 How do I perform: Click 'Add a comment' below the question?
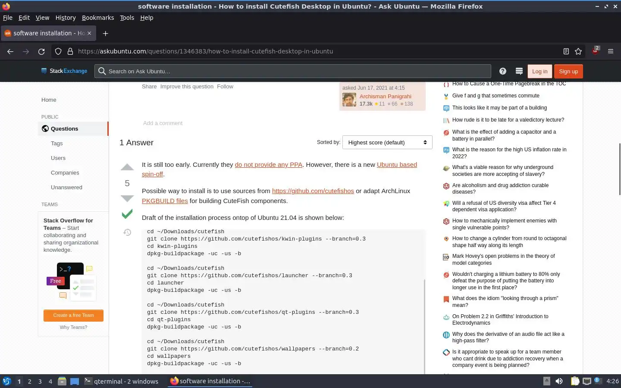163,123
